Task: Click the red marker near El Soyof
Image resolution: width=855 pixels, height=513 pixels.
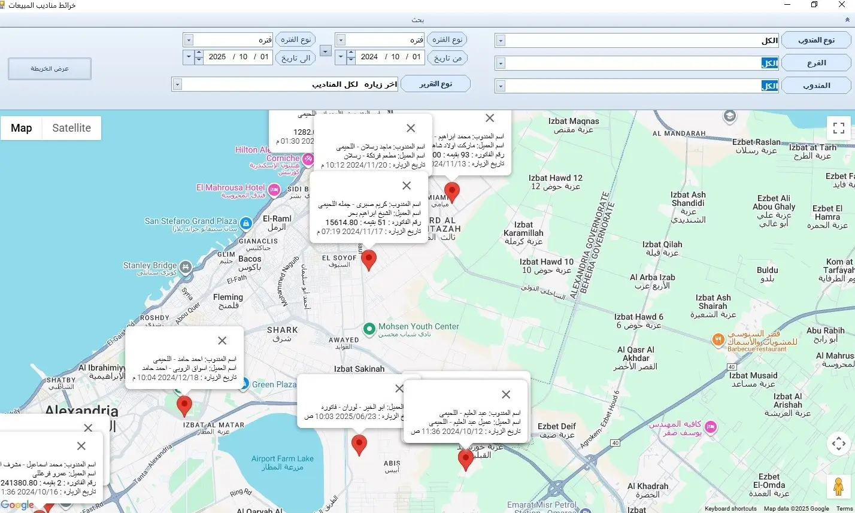Action: [x=369, y=260]
